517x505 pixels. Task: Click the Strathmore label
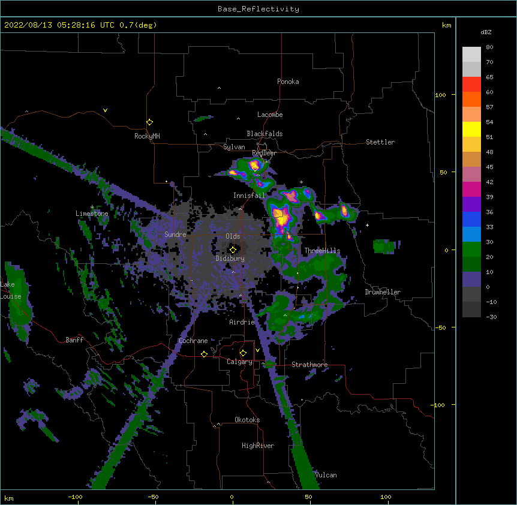coord(309,365)
